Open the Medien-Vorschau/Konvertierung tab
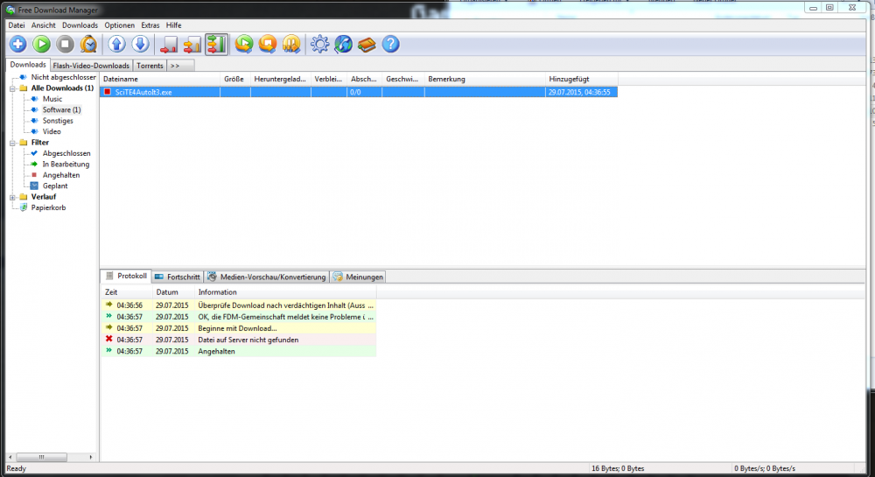The height and width of the screenshot is (477, 875). point(267,277)
